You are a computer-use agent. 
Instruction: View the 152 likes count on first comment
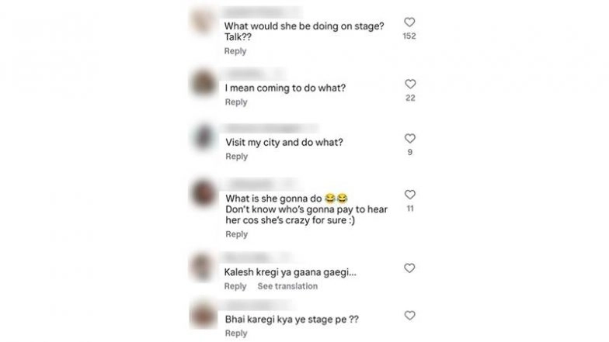(x=409, y=36)
